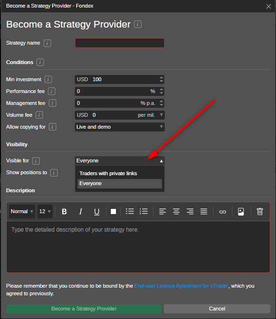This screenshot has height=319, width=276.
Task: Apply italic formatting to description
Action: pos(80,212)
